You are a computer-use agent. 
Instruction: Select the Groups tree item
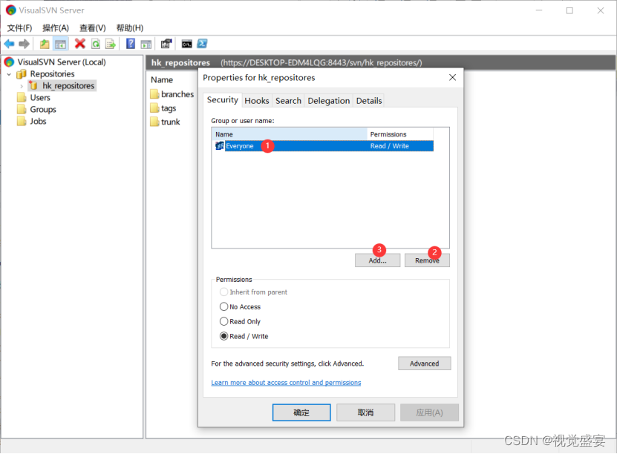[x=43, y=109]
